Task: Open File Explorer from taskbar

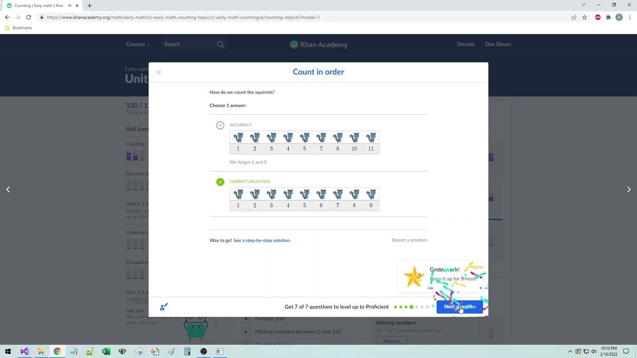Action: click(41, 352)
